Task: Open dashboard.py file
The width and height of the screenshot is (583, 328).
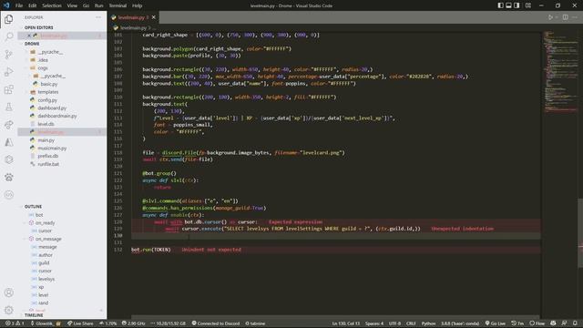Action: pyautogui.click(x=52, y=108)
